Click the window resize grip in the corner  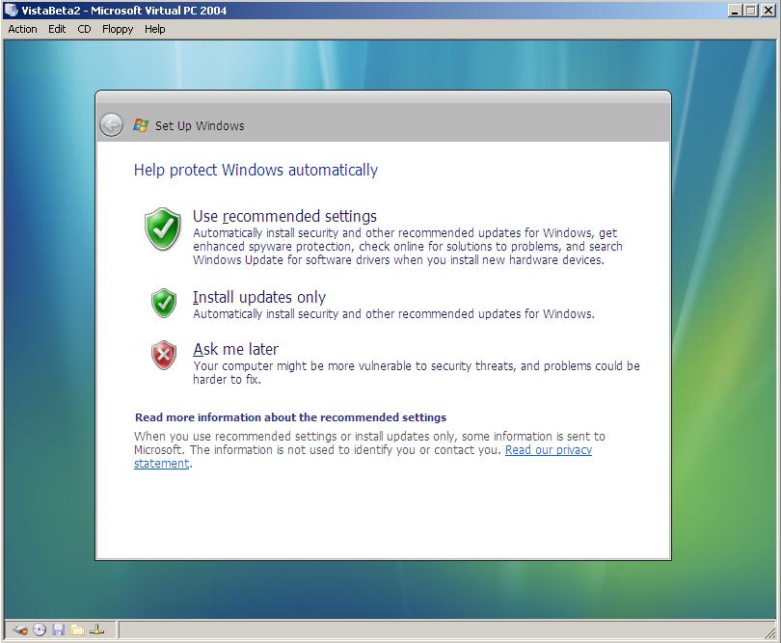tap(770, 632)
